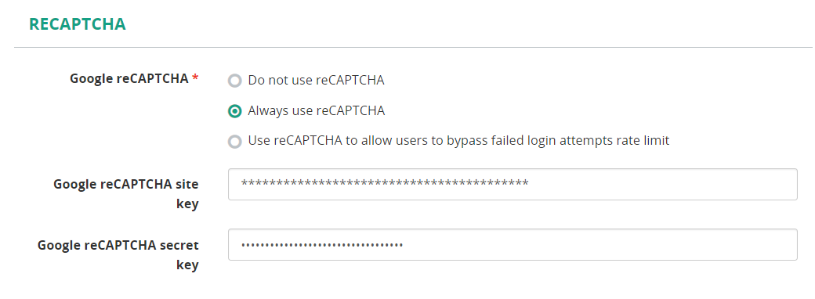Click the word 'key' under site key label
The image size is (815, 299).
[x=187, y=204]
